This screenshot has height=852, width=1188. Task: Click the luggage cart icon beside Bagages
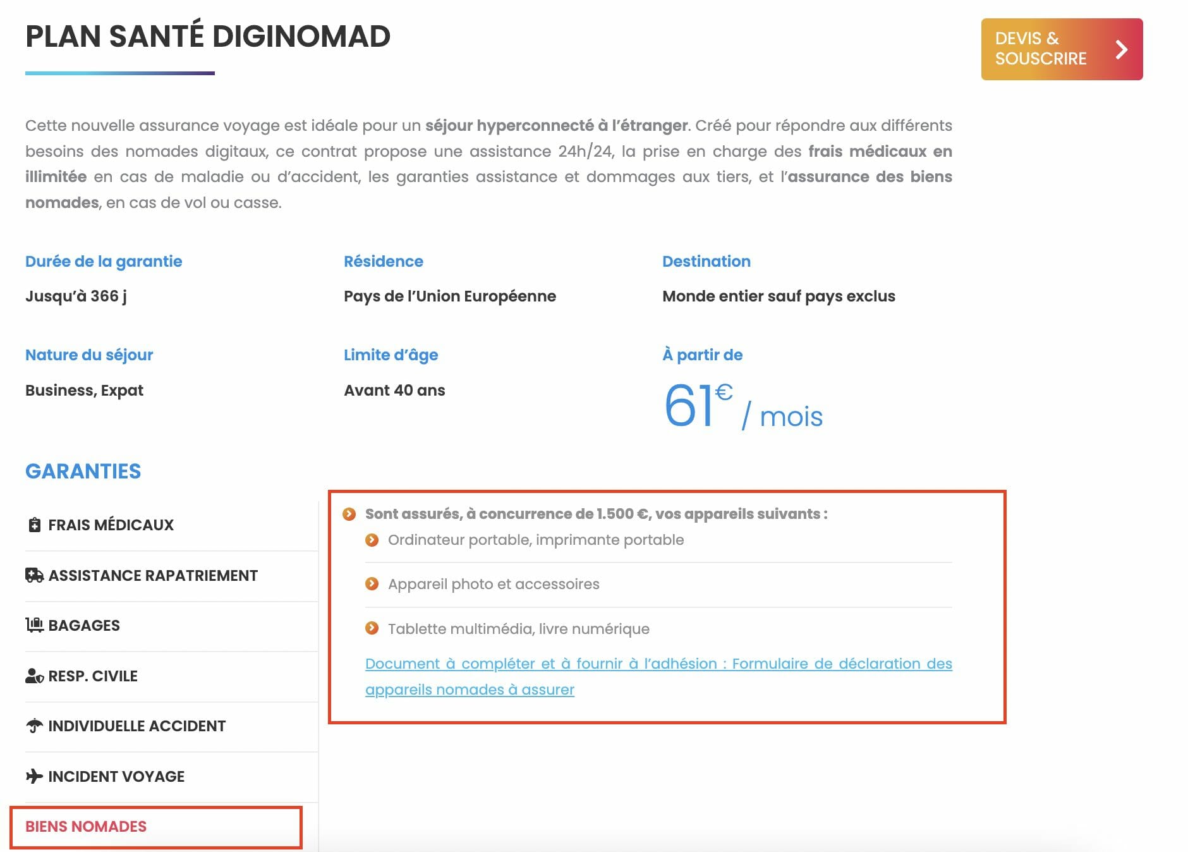pyautogui.click(x=34, y=625)
